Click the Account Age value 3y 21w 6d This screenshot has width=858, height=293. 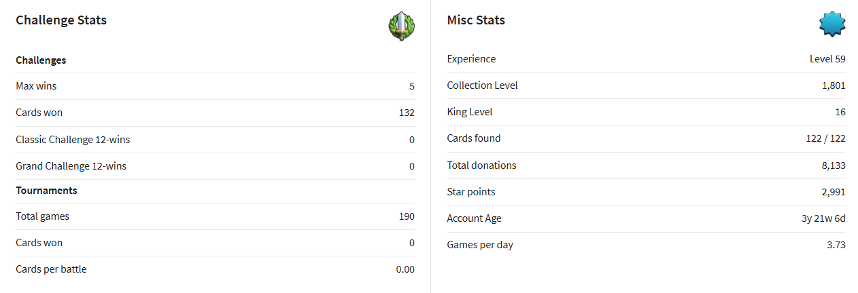[x=824, y=218]
